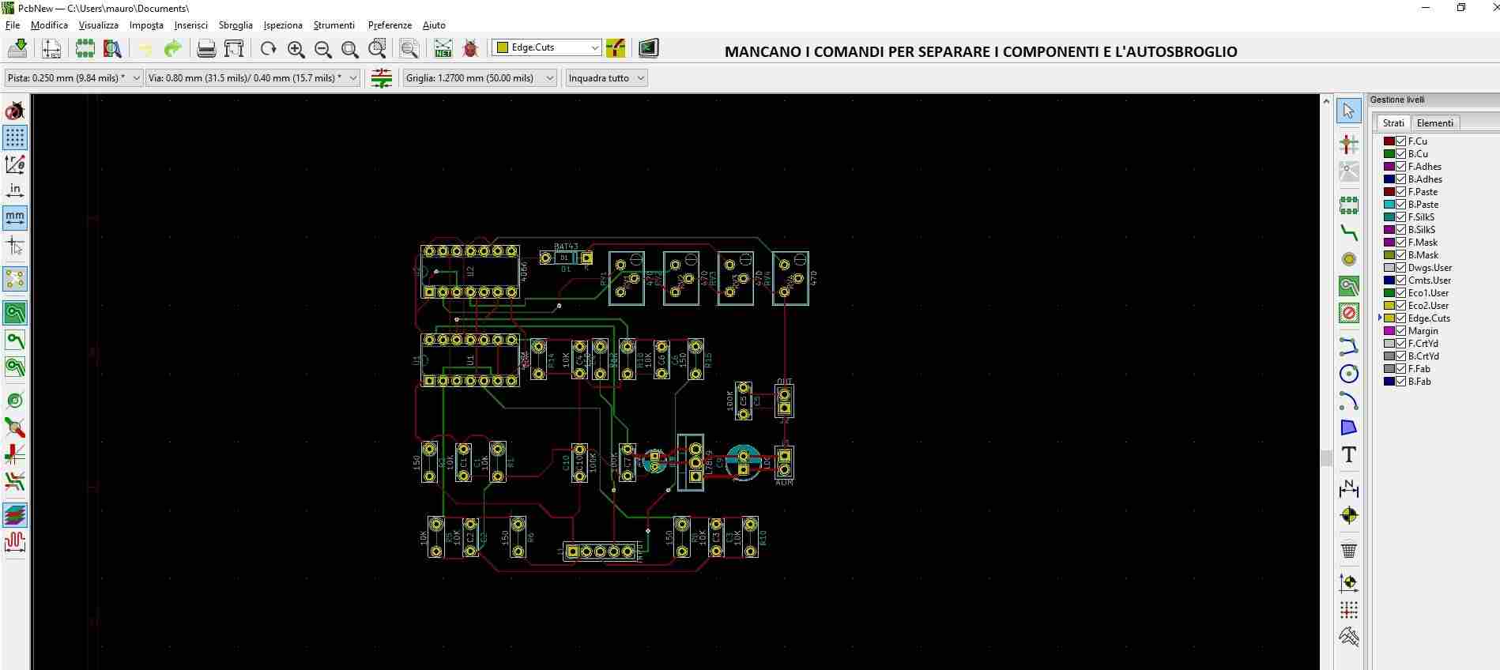
Task: Select the Dwgs.User layer name
Action: (x=1430, y=268)
